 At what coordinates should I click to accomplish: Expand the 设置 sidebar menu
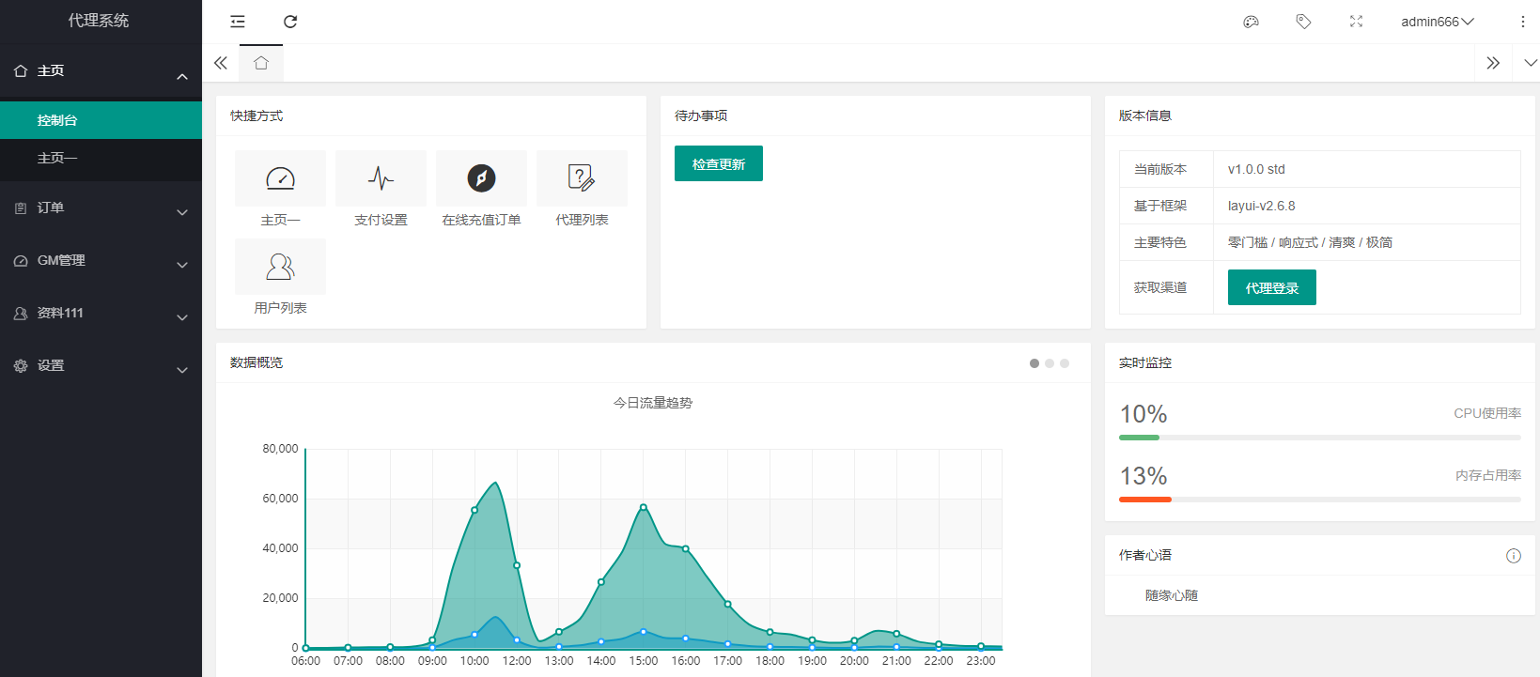[x=101, y=366]
